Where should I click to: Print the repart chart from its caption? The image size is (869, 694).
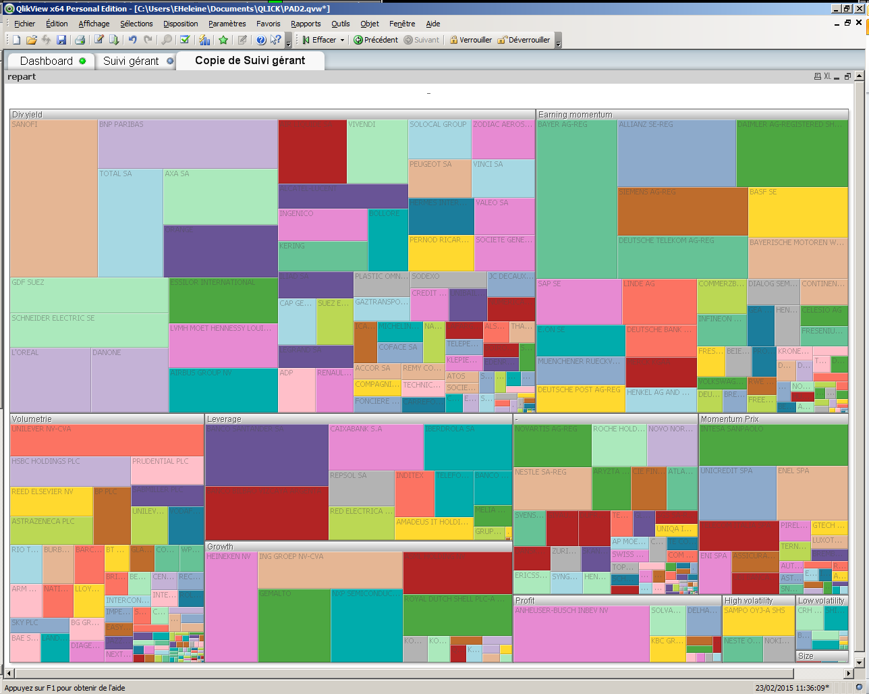(x=818, y=77)
